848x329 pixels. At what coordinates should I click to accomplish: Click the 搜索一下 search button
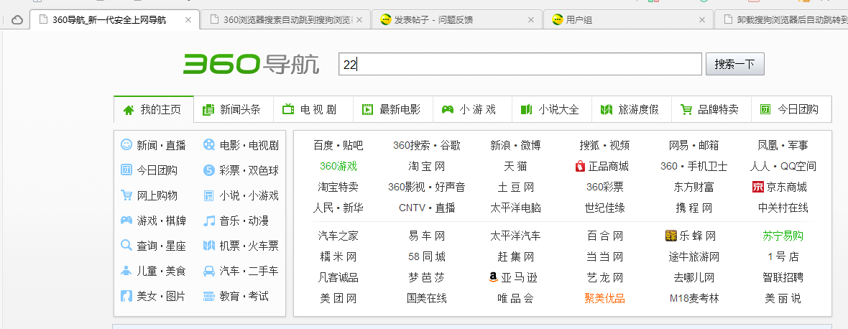click(x=734, y=64)
